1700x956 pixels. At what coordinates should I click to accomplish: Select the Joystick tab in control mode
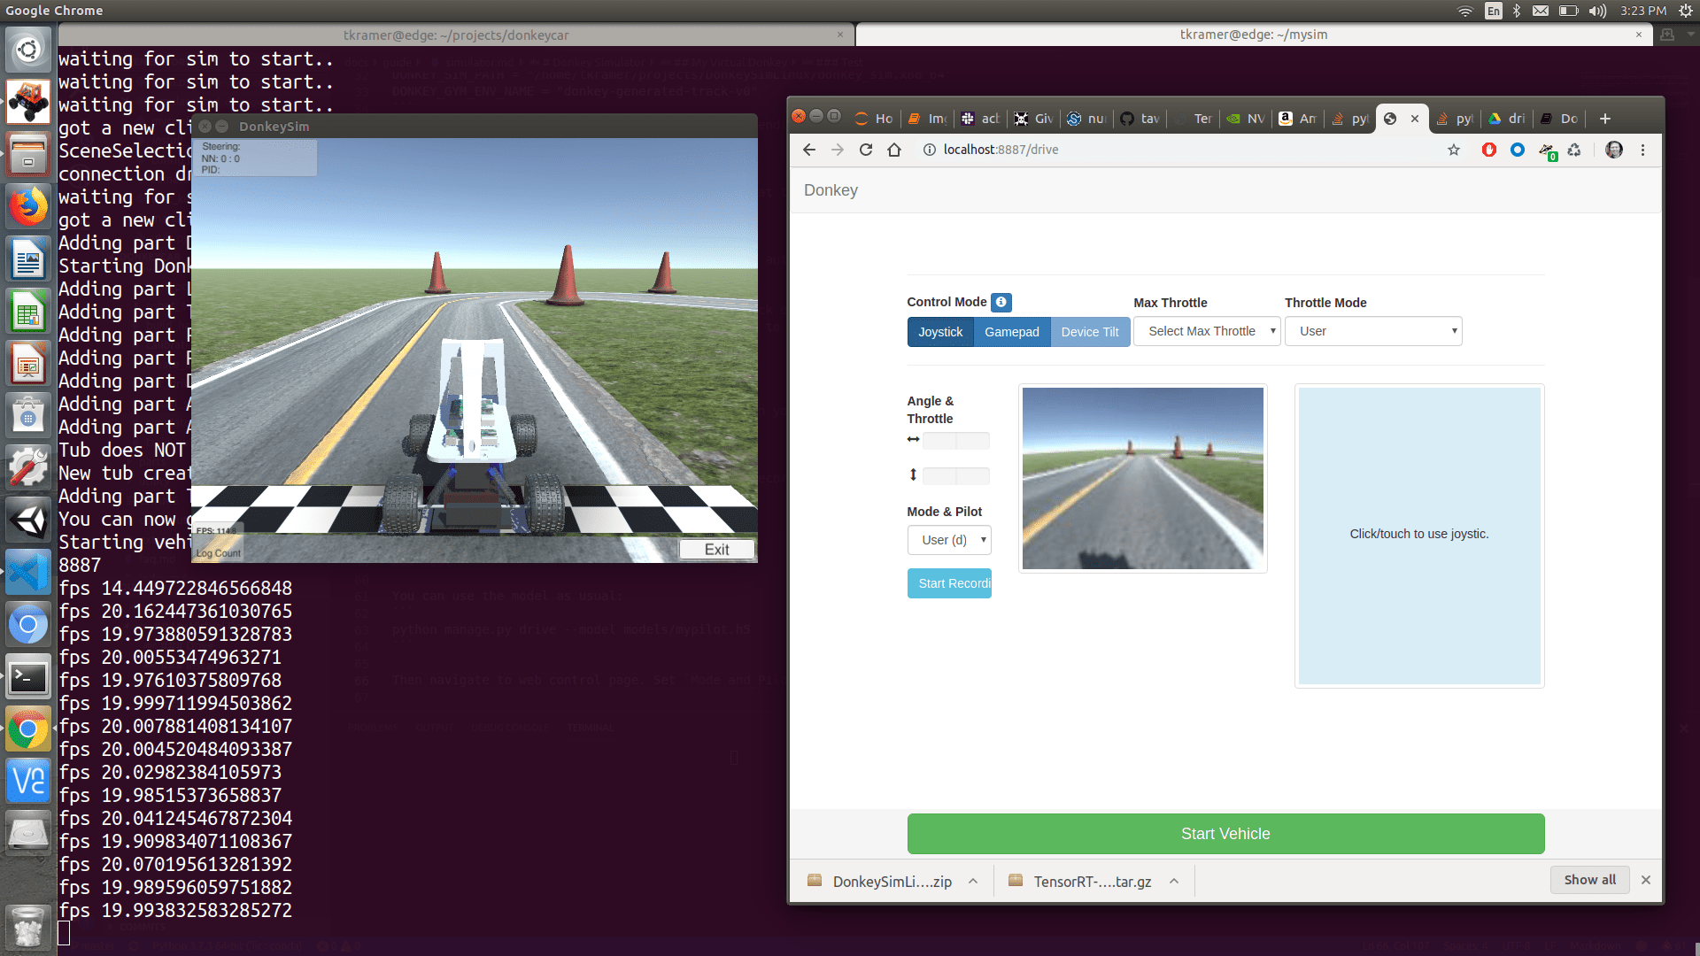click(940, 332)
